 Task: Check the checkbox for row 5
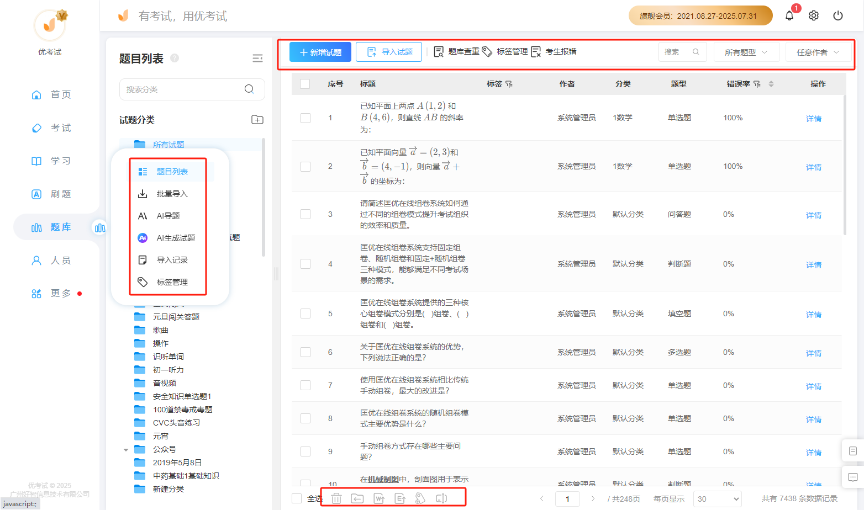tap(305, 314)
